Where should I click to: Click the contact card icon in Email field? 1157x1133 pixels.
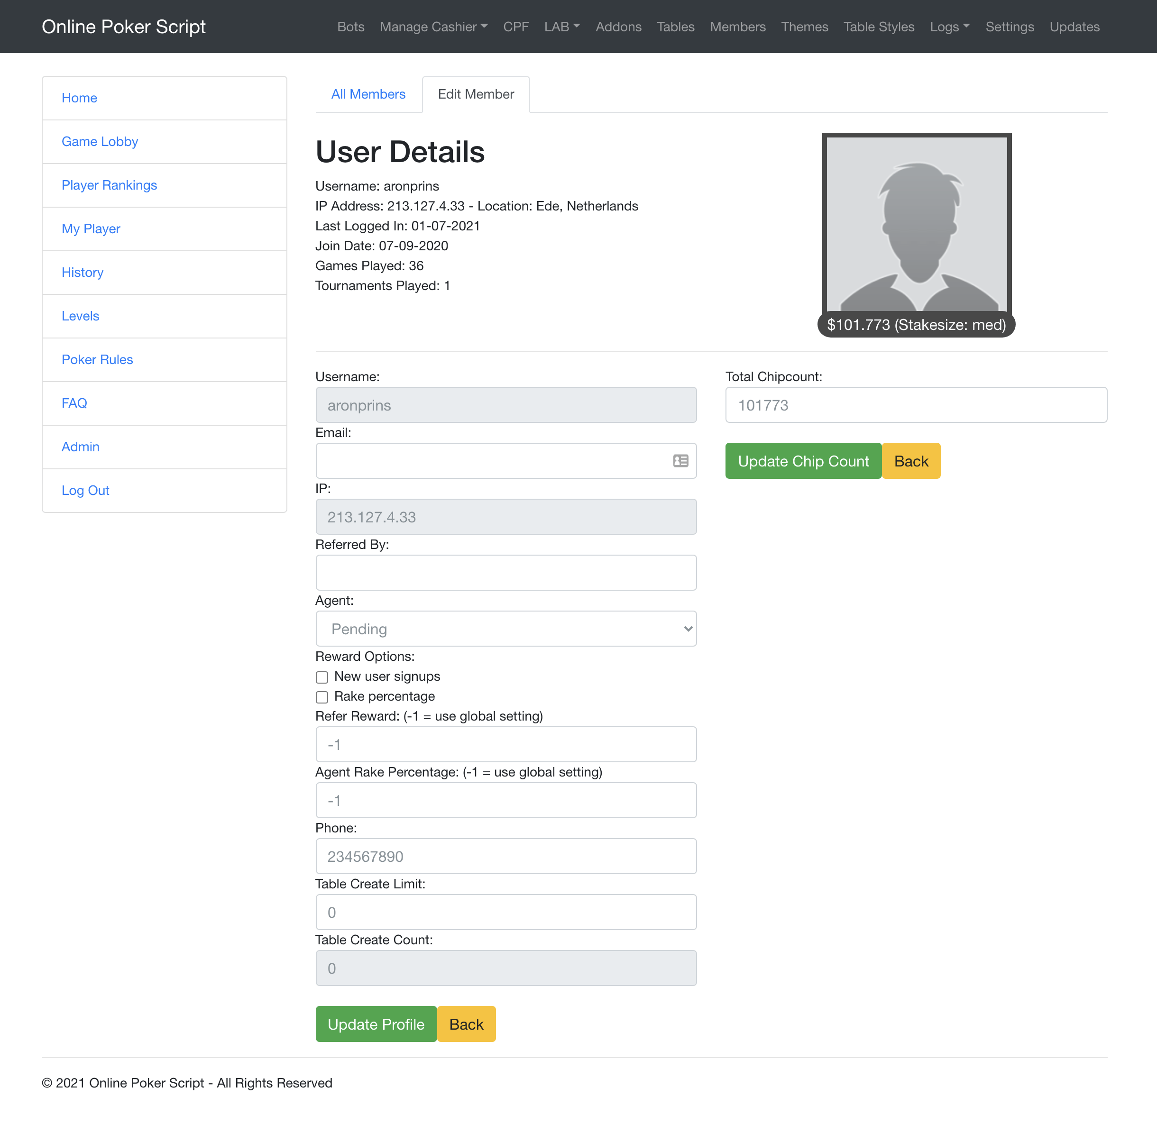coord(680,461)
